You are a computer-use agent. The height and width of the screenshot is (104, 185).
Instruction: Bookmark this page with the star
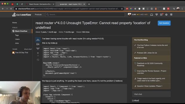point(122,9)
